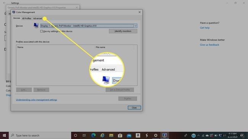Select the Devices tab

17,18
